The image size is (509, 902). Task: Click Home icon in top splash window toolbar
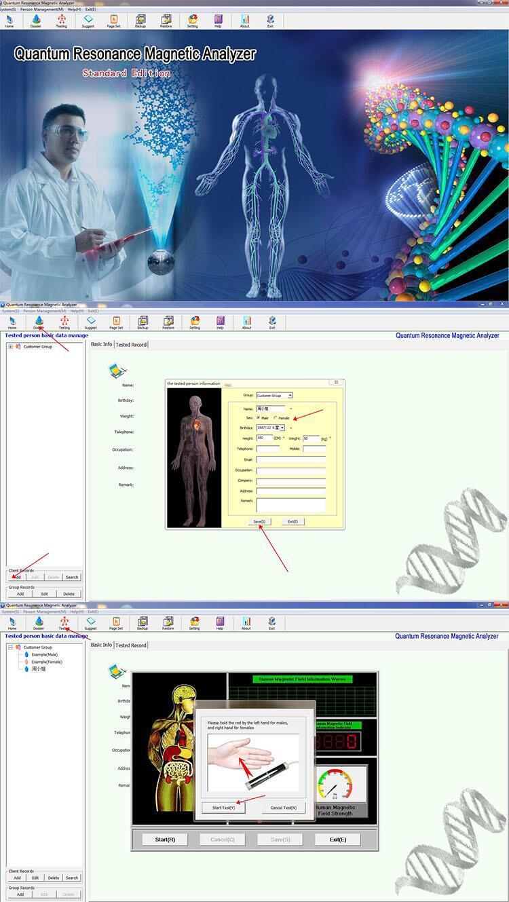pos(10,20)
